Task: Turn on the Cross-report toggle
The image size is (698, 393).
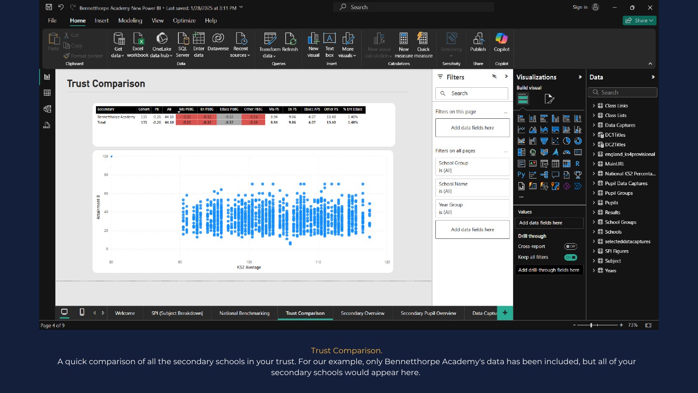Action: [571, 247]
